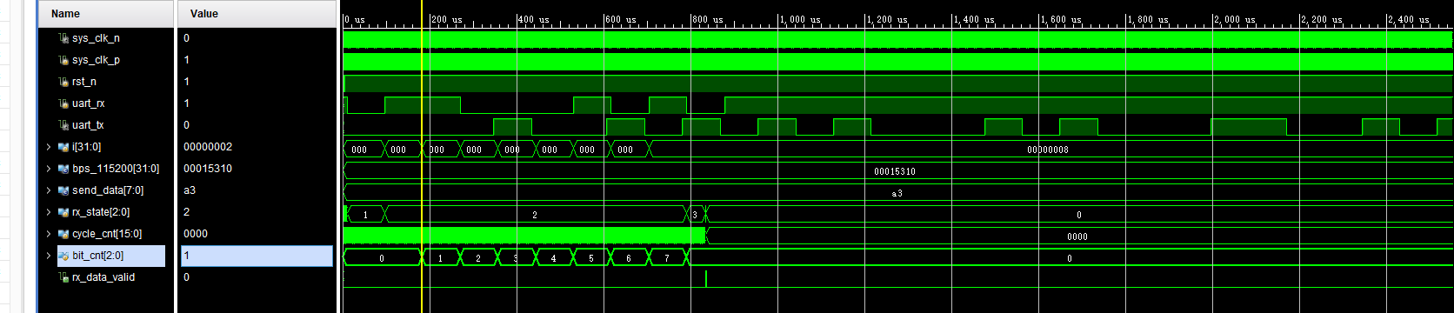Click the 1,600 us mark on the time ruler
The width and height of the screenshot is (1454, 313).
pos(1060,19)
